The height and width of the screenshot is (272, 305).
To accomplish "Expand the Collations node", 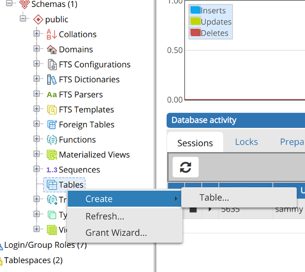I will click(37, 34).
